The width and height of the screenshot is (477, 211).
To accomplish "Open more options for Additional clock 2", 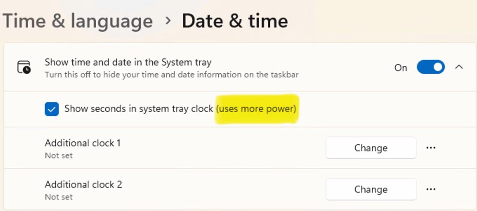I will (x=431, y=189).
